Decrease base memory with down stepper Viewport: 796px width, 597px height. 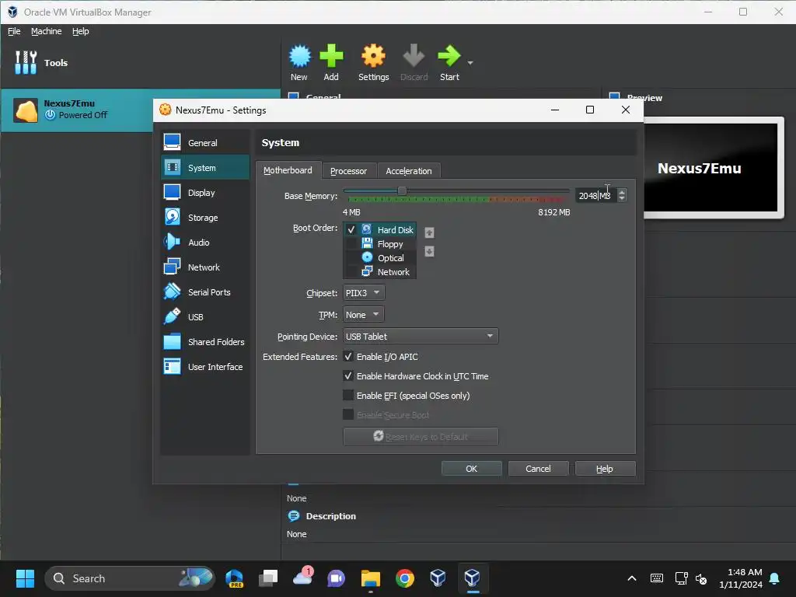click(x=622, y=198)
